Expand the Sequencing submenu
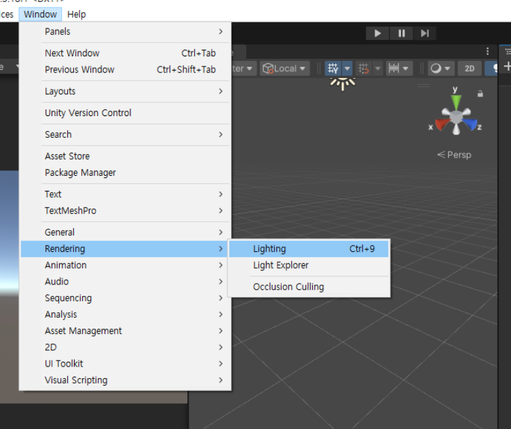The image size is (511, 429). click(x=126, y=298)
